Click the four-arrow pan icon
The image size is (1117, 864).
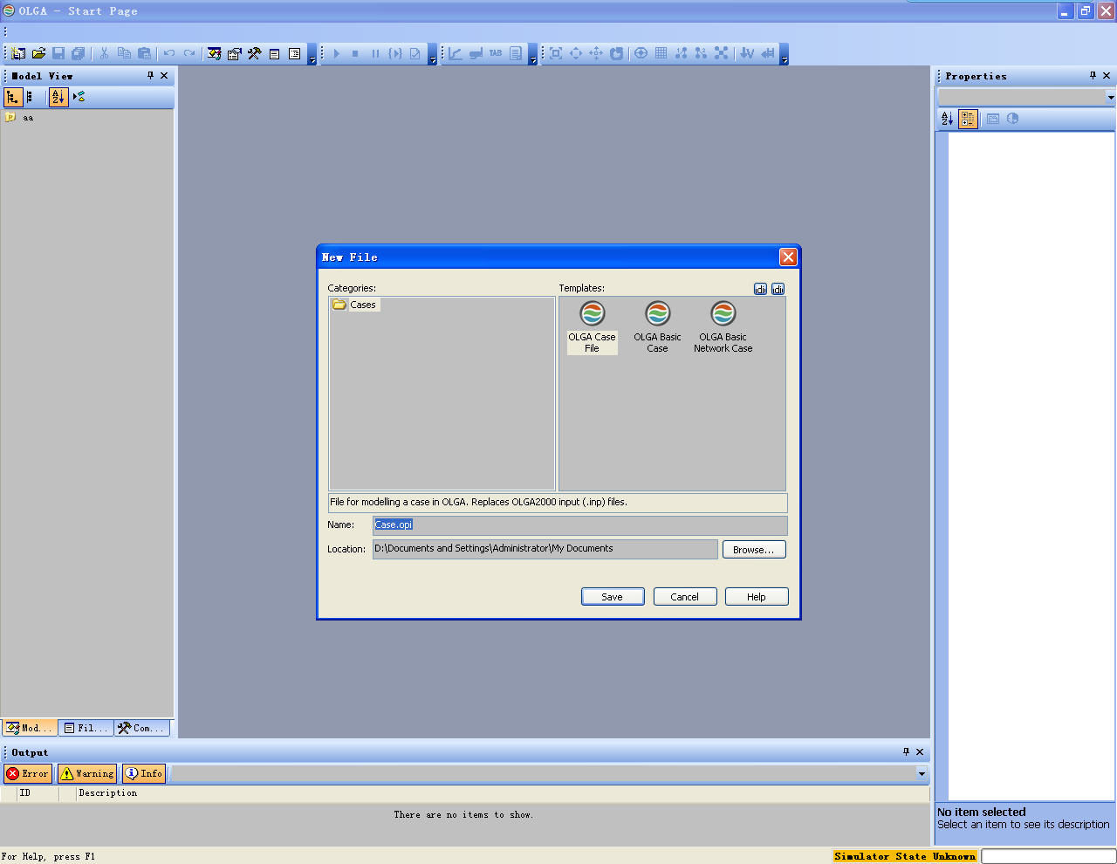[x=596, y=53]
